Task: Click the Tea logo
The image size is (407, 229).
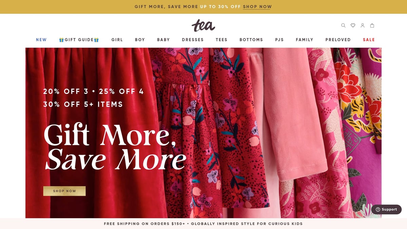Action: pyautogui.click(x=203, y=25)
